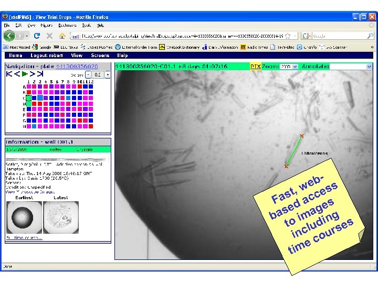Viewport: 378px width, 283px height.
Task: Select red well H12 in plate grid
Action: 91,126
